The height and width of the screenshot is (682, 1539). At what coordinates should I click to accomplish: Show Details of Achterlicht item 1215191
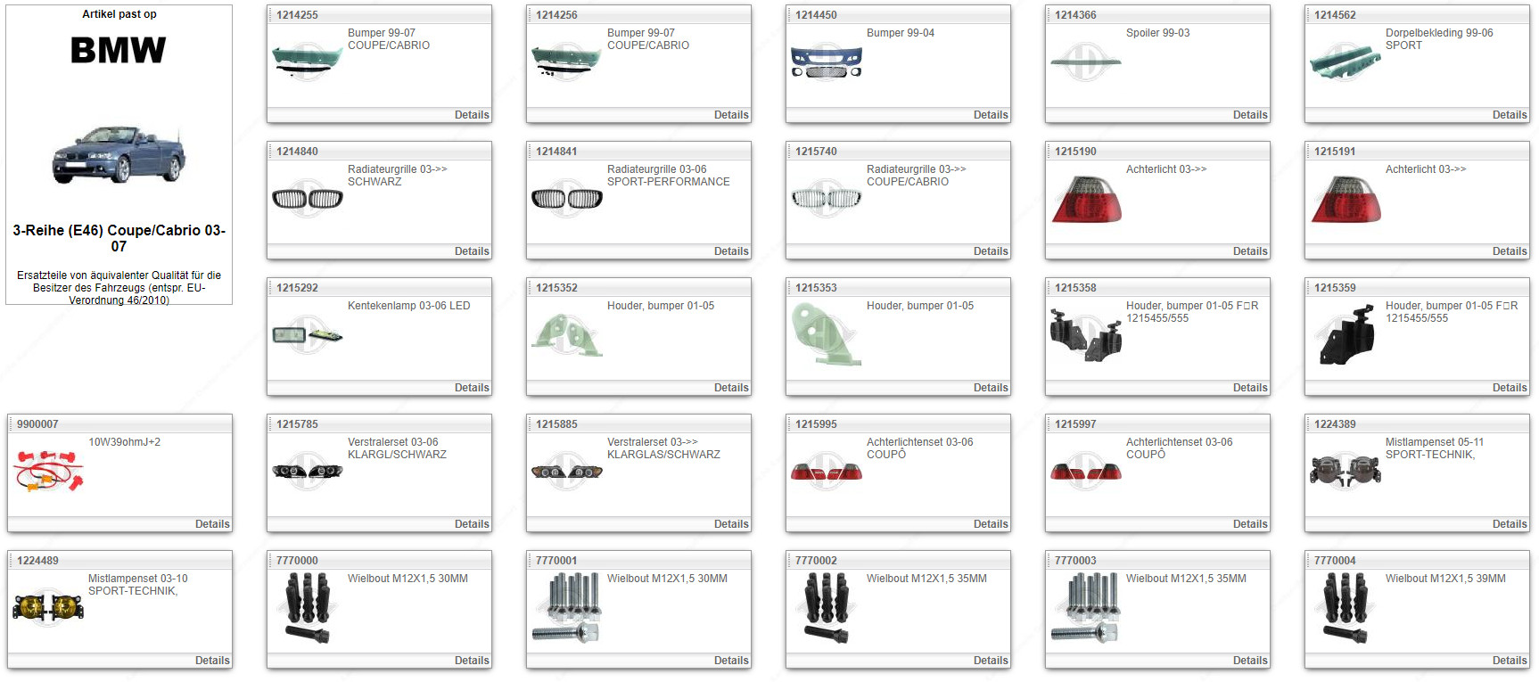coord(1510,251)
